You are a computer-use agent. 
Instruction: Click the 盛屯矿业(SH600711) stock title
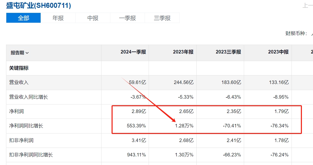39,6
